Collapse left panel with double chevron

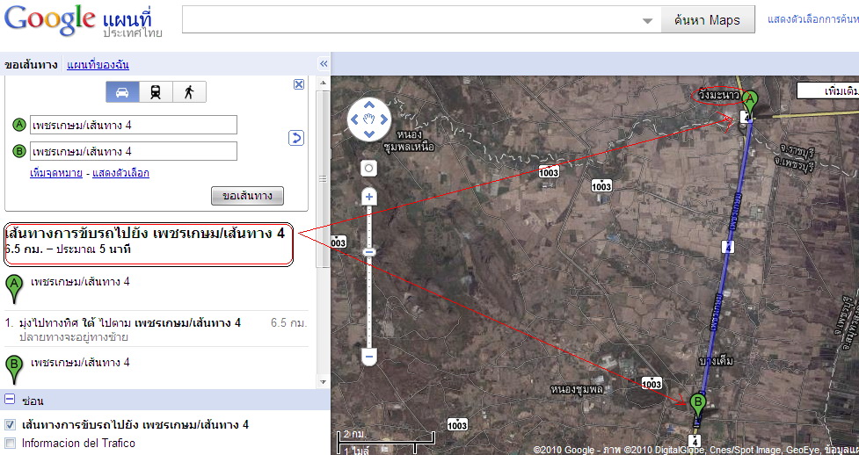(324, 64)
